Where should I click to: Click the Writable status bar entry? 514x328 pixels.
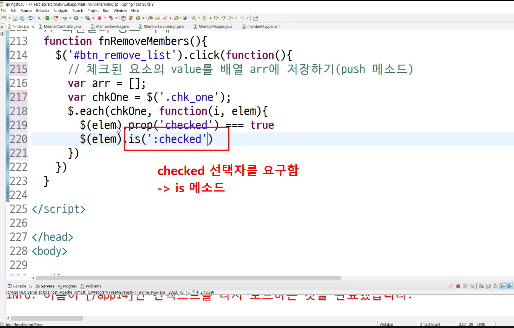click(386, 325)
